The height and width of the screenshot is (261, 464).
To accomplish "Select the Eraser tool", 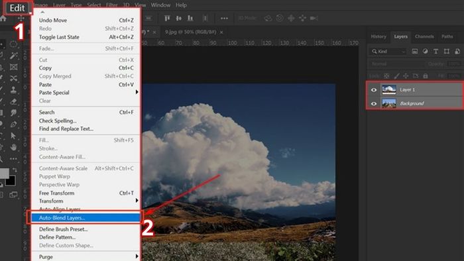I will 13,101.
